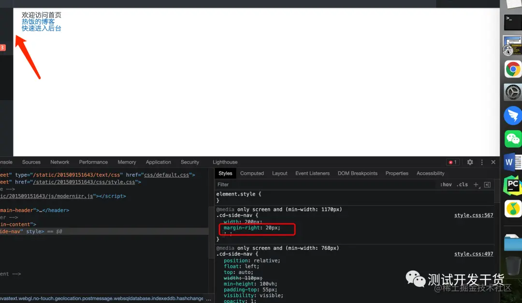
Task: Open Microsoft Word from dock
Action: 513,162
